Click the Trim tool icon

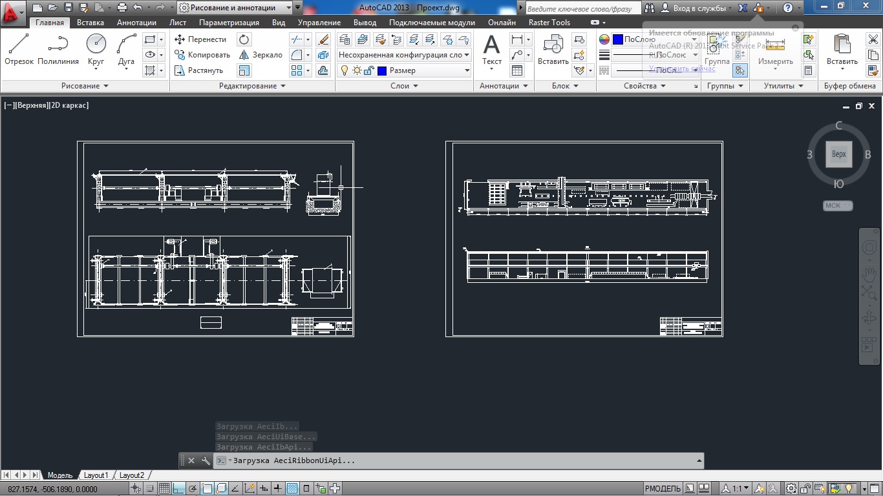tap(297, 39)
